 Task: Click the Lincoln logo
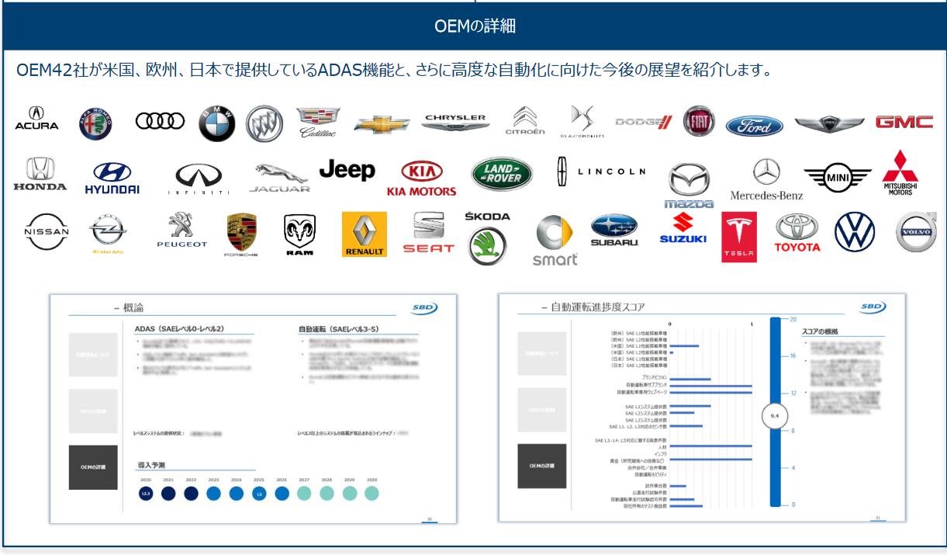point(601,172)
